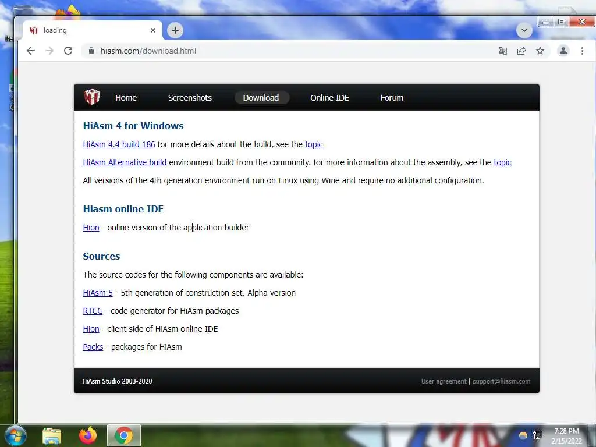Click 'HiAsm Studio 2003-2020' footer text

pyautogui.click(x=117, y=381)
